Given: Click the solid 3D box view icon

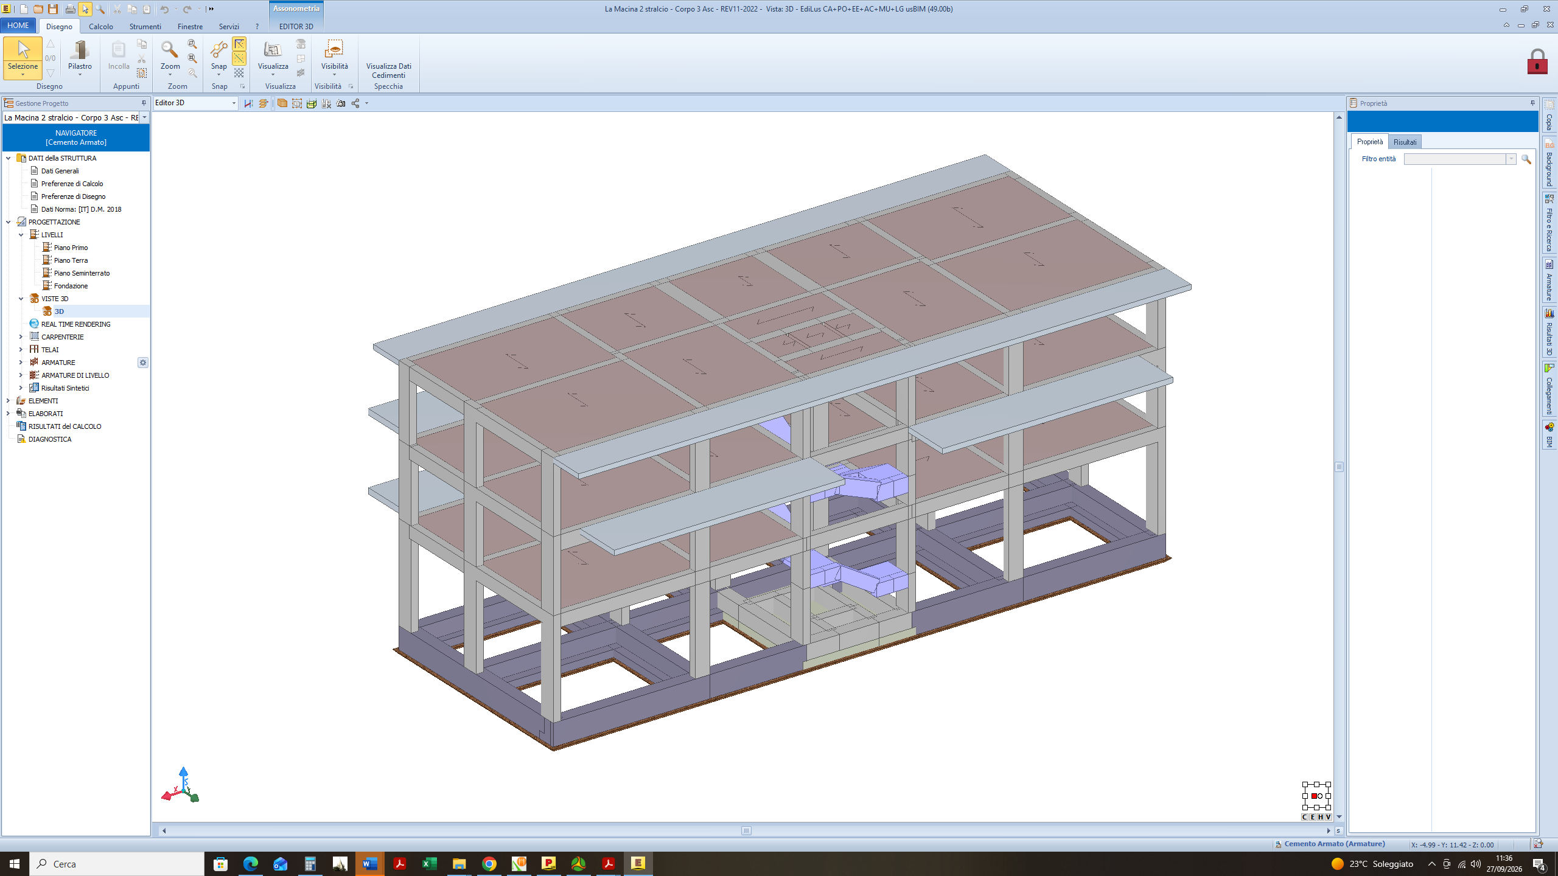Looking at the screenshot, I should (282, 103).
